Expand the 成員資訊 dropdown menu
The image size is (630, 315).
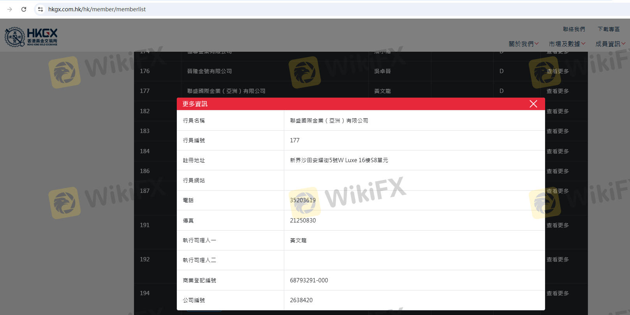(610, 44)
